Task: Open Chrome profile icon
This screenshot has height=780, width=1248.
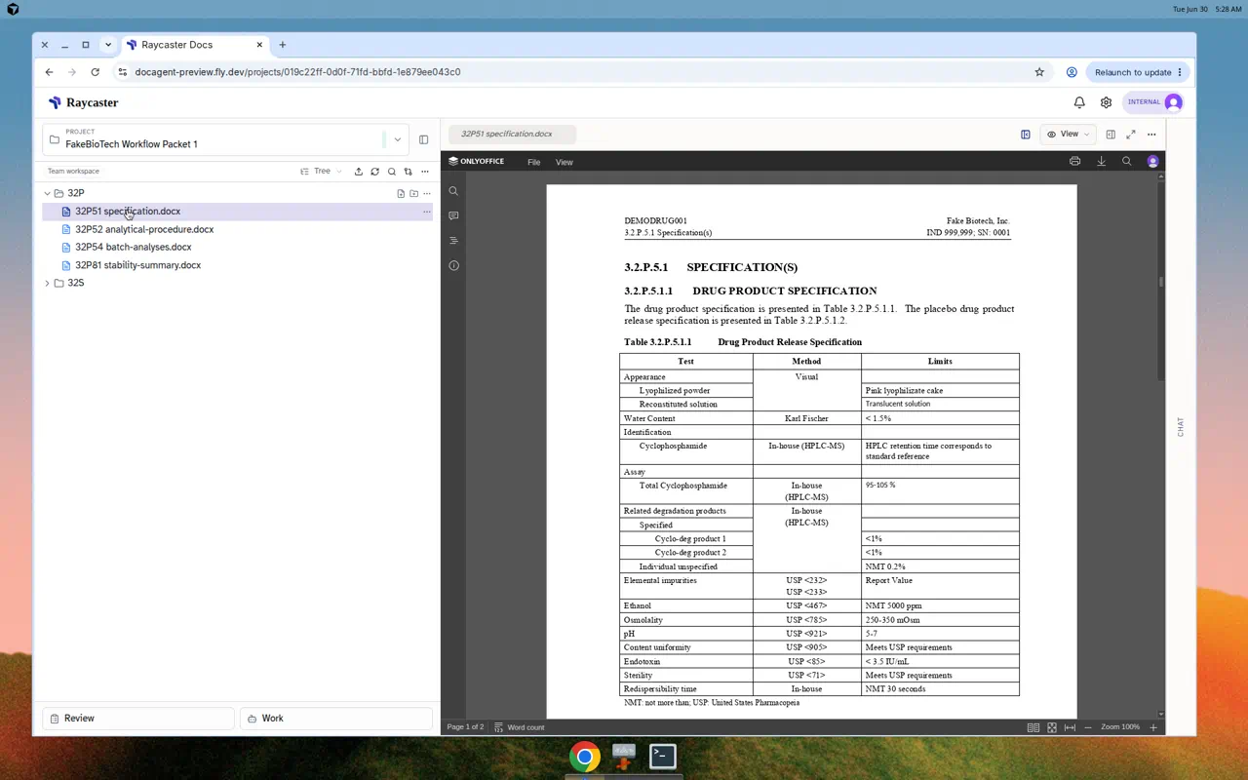Action: pos(1072,72)
